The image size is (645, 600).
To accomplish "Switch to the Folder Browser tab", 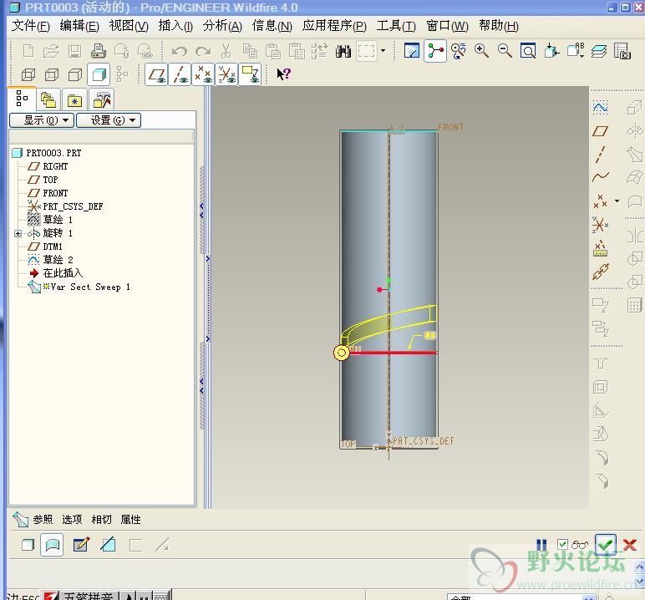I will pyautogui.click(x=48, y=100).
